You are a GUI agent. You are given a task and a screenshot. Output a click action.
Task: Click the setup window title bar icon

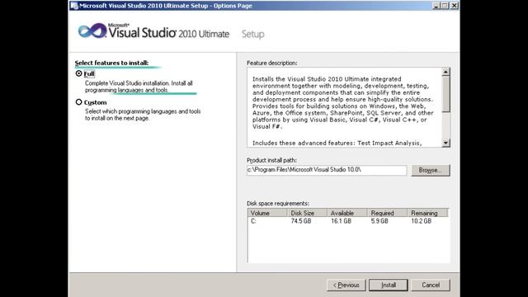[x=74, y=6]
